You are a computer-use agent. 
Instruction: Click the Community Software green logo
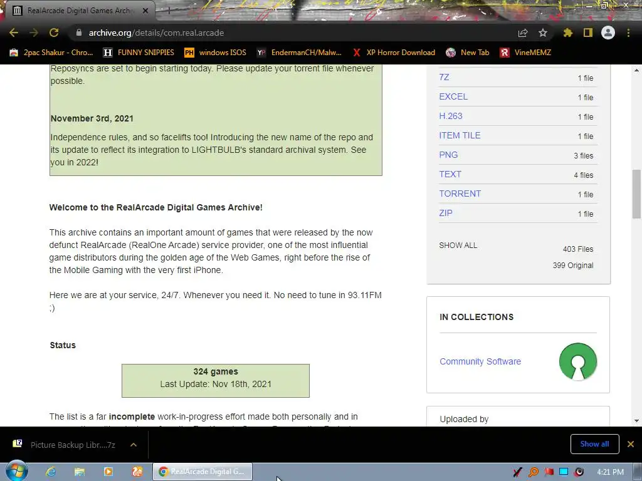577,361
